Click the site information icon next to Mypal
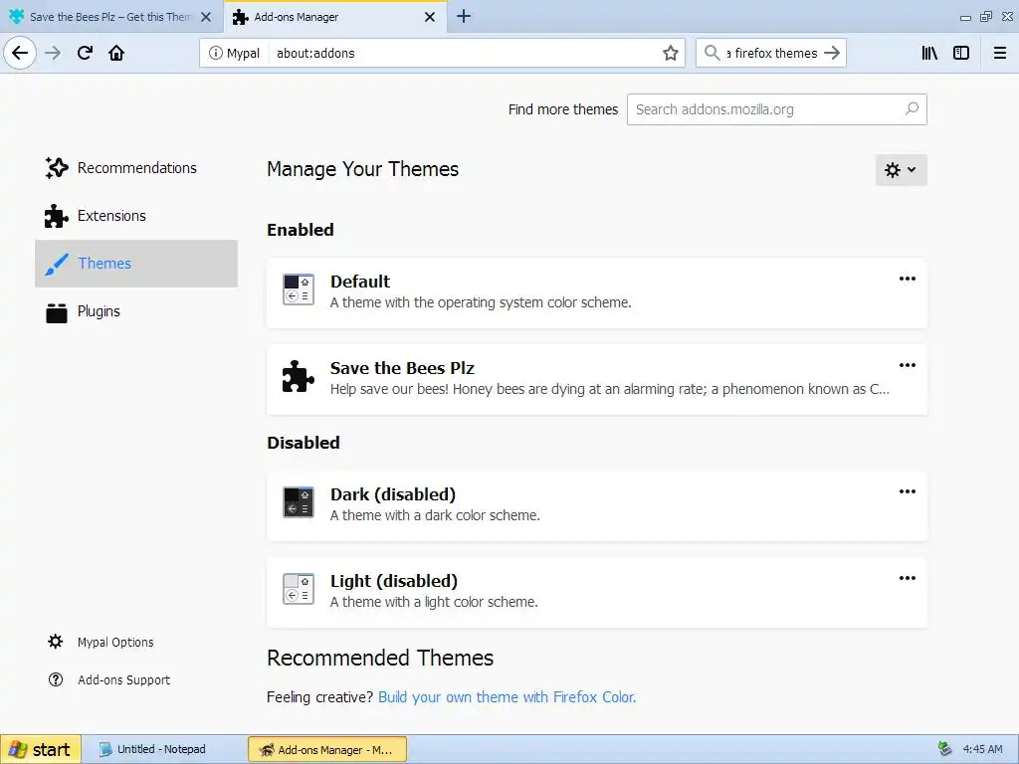 [216, 53]
